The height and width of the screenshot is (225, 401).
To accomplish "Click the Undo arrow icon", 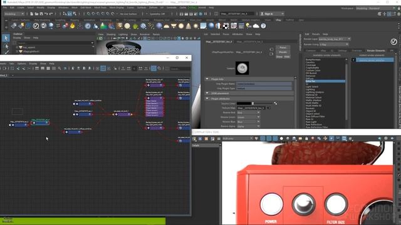I will [46, 14].
